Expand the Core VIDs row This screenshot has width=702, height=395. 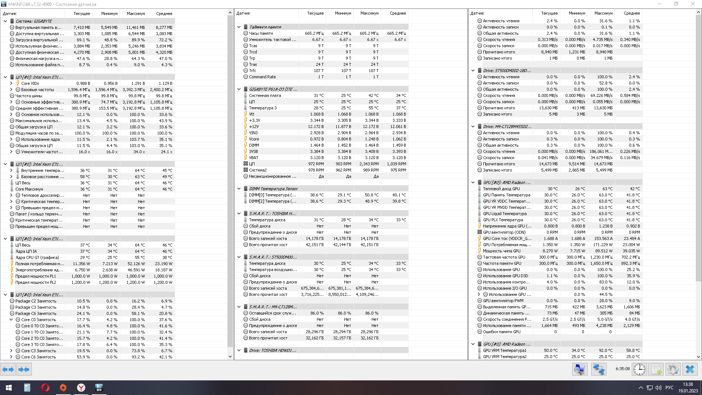(11, 83)
